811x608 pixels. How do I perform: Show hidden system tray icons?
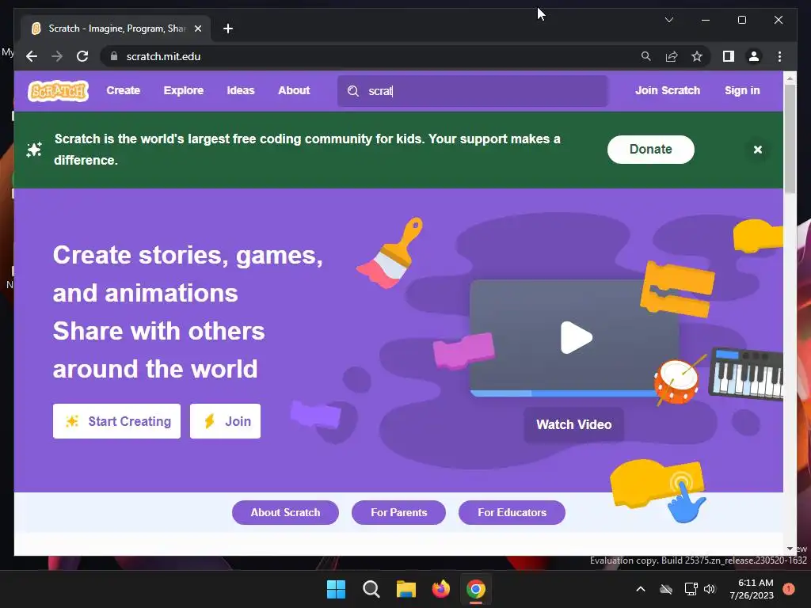[x=640, y=589]
